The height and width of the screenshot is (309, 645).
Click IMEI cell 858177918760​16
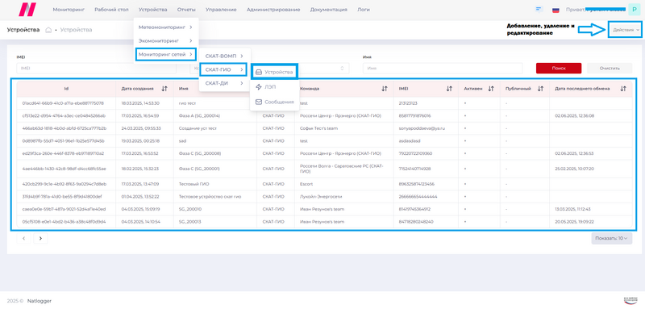(x=414, y=115)
